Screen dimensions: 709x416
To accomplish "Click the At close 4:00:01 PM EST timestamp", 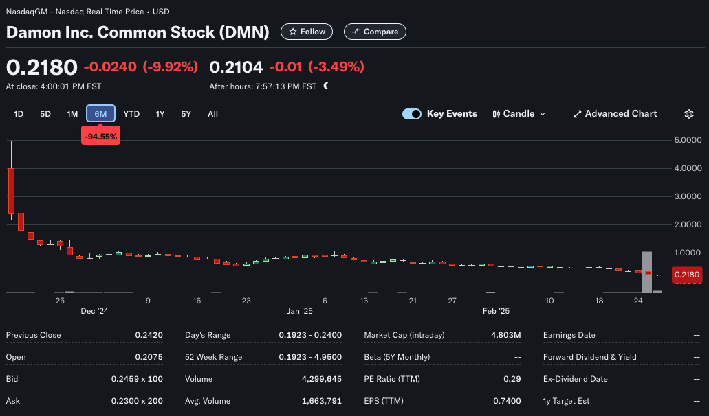I will tap(54, 86).
